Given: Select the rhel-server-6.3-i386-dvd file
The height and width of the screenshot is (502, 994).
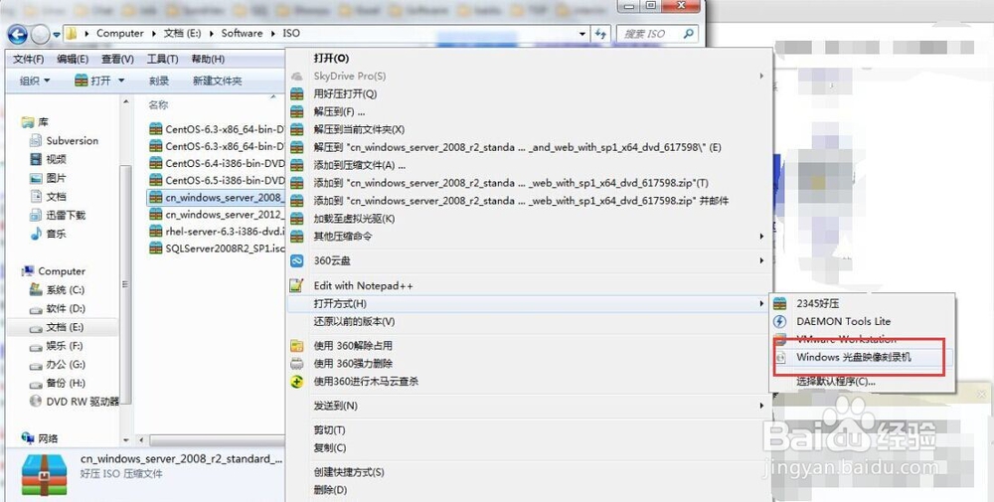Looking at the screenshot, I should pos(217,232).
